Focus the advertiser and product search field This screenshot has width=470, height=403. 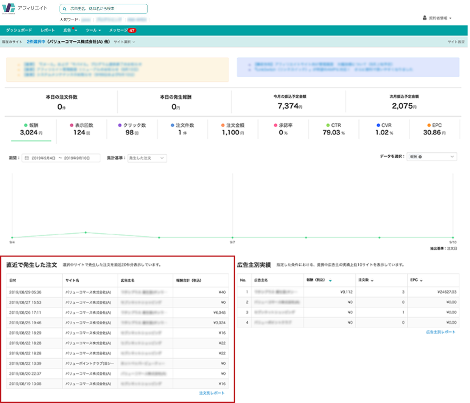click(x=104, y=9)
